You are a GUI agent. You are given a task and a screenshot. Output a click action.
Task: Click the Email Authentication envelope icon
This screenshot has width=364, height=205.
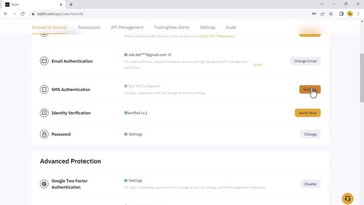(44, 61)
